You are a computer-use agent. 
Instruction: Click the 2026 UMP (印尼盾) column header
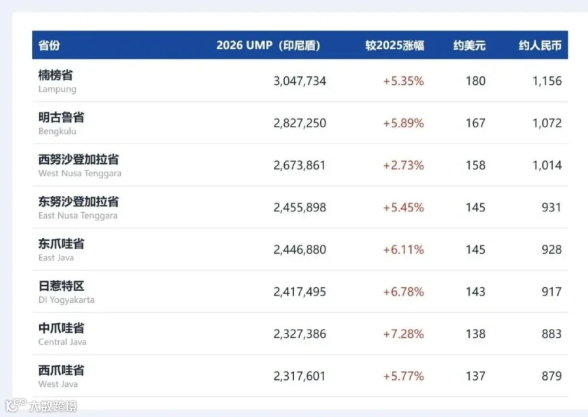(x=269, y=45)
